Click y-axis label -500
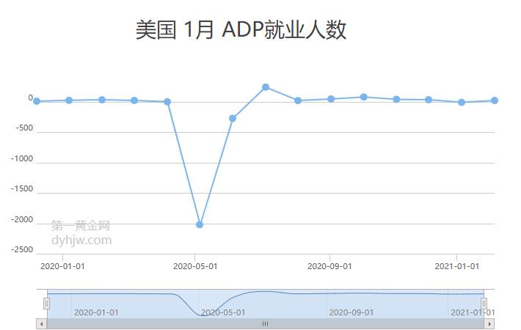This screenshot has height=330, width=521. (x=24, y=128)
